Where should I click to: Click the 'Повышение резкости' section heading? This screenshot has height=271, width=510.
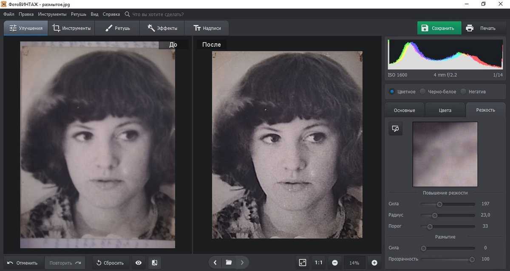coord(445,193)
